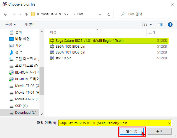This screenshot has width=177, height=138.
Task: Open 사진 in the navigation pane
Action: (18, 45)
